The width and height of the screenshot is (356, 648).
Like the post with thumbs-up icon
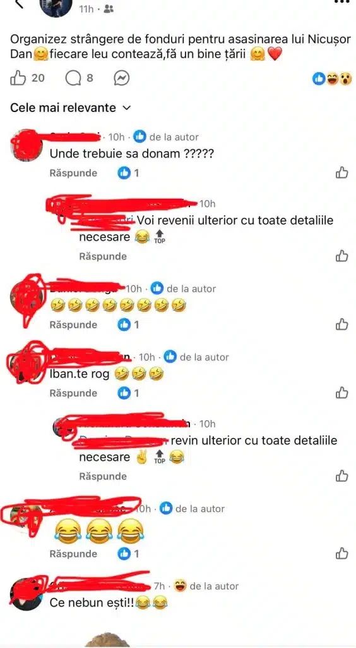(18, 78)
